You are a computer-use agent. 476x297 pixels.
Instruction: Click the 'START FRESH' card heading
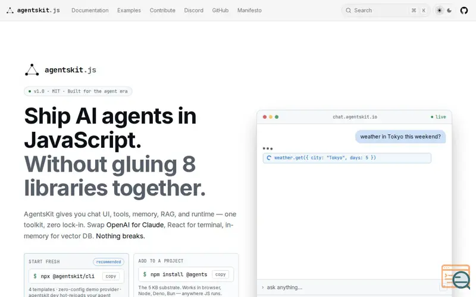click(44, 262)
